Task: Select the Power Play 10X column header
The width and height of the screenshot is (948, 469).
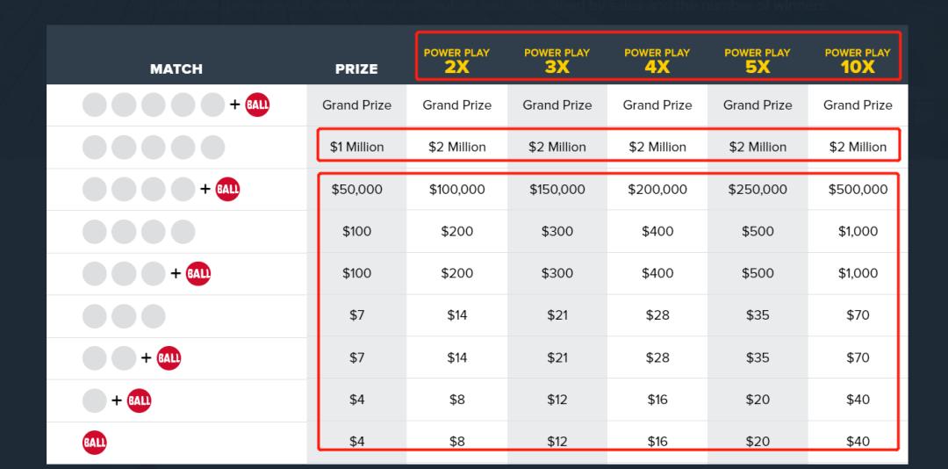Action: 858,61
